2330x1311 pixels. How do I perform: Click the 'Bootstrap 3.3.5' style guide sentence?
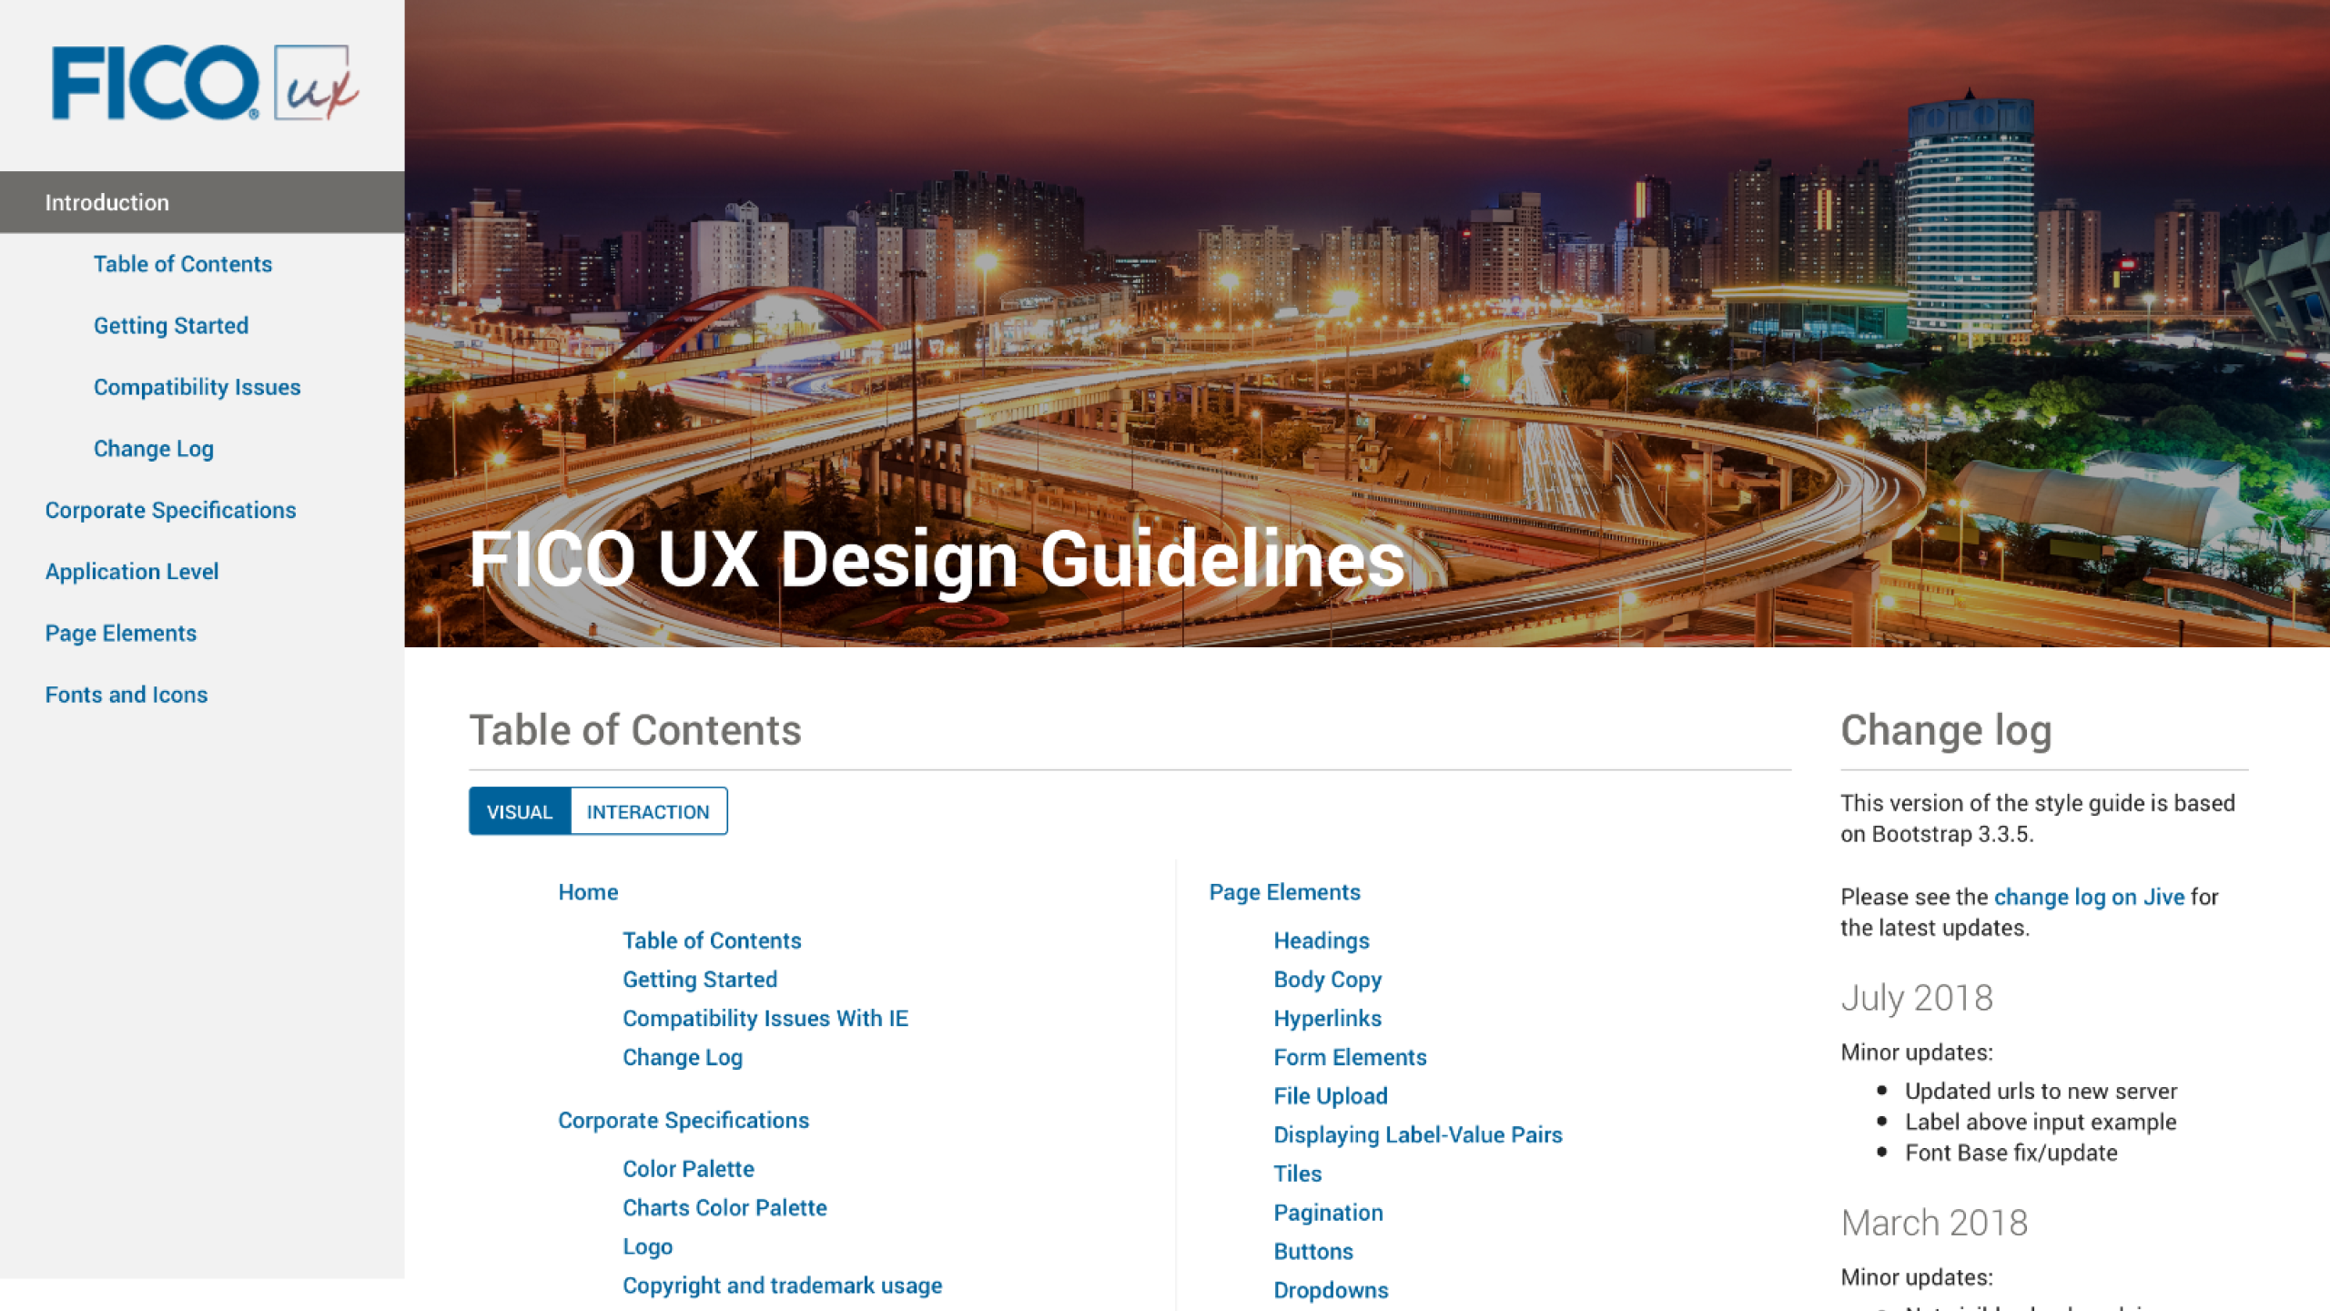[2038, 819]
